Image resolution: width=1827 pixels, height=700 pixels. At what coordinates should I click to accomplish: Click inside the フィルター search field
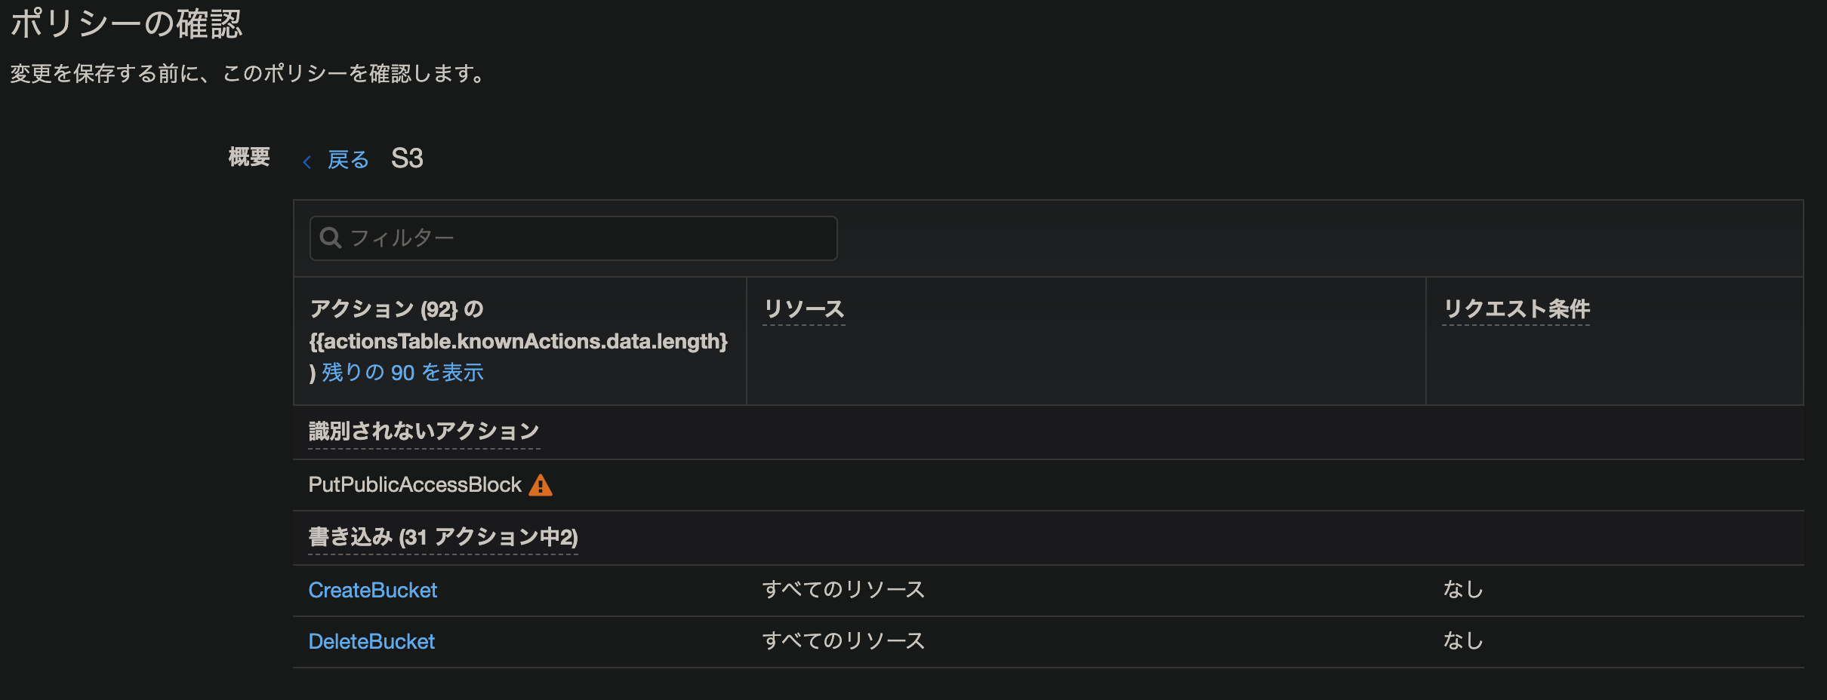(x=574, y=238)
